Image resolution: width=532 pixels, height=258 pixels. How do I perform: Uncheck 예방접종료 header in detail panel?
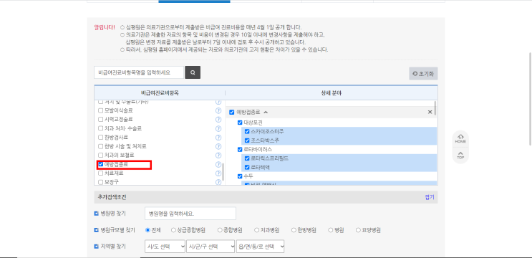[232, 113]
